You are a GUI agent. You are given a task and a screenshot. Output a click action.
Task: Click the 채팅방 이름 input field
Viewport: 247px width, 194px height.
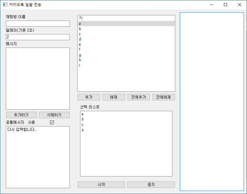point(38,24)
